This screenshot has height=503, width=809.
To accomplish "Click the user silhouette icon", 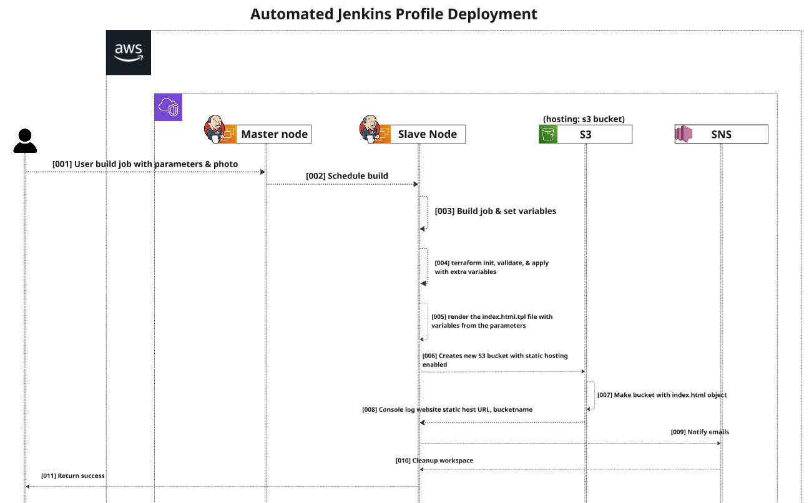I will 25,141.
